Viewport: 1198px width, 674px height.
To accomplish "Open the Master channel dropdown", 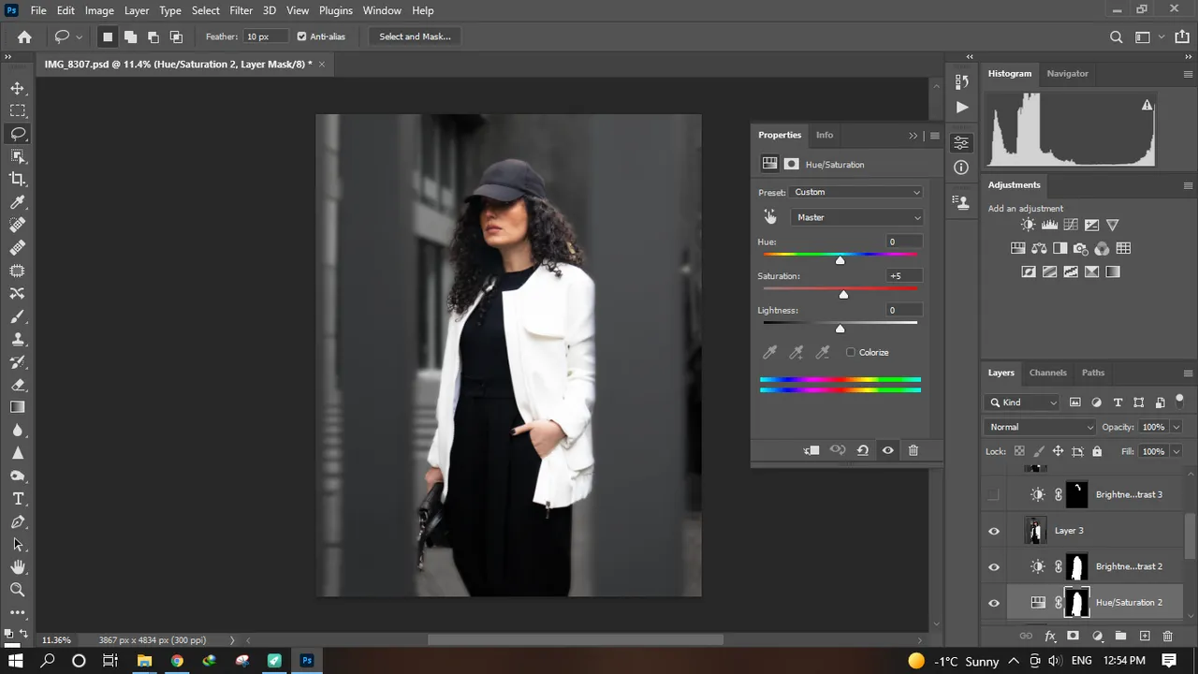I will click(x=856, y=217).
